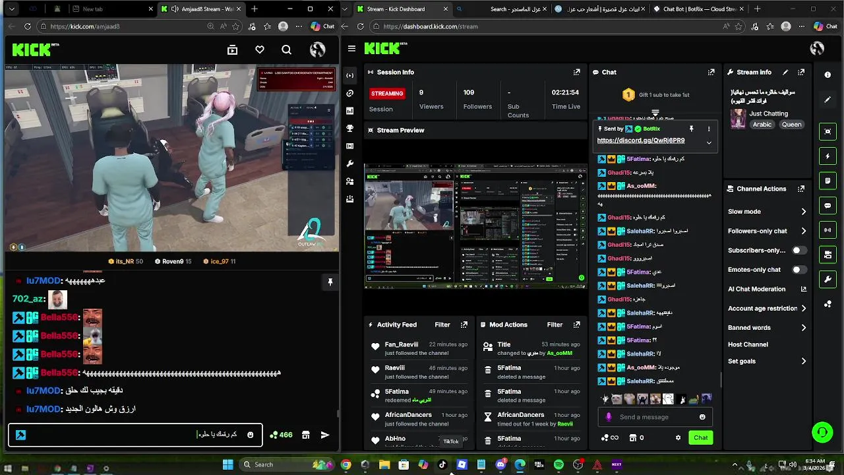Open browse icon left of heart icon
Screen dimensions: 844x475
click(232, 49)
